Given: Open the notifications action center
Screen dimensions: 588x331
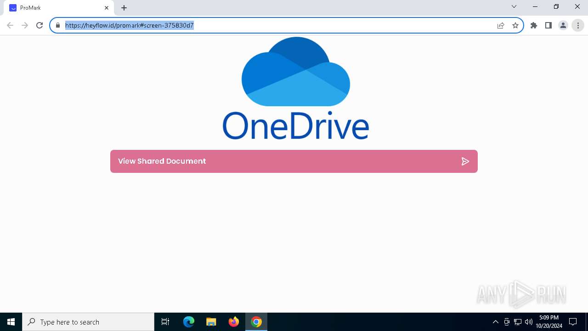Looking at the screenshot, I should (573, 322).
